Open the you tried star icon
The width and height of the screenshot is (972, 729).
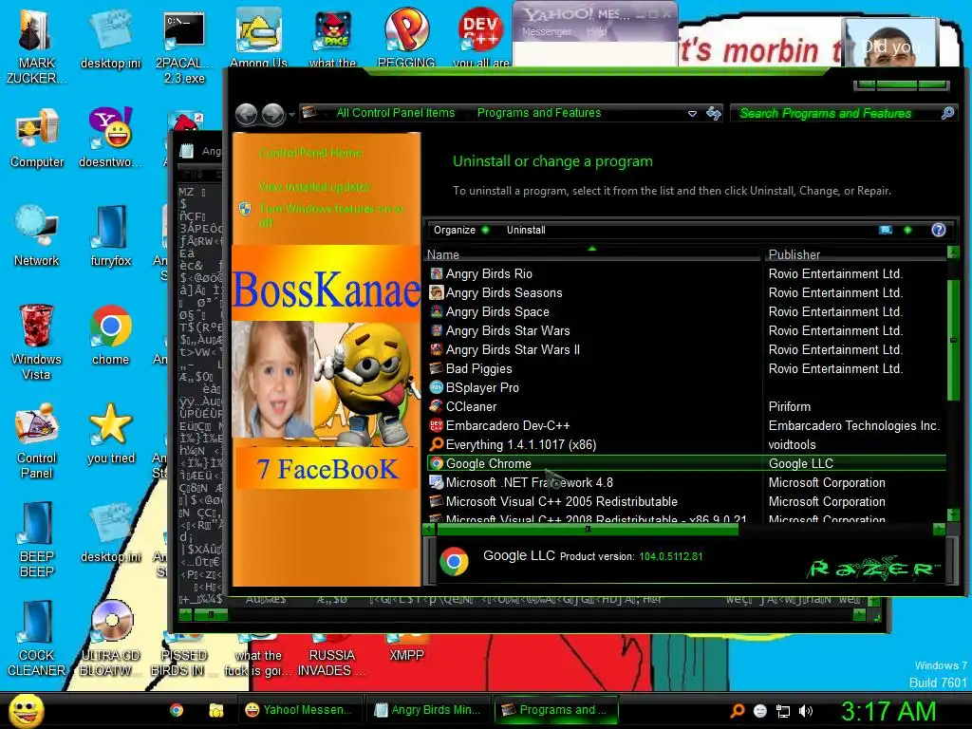pyautogui.click(x=110, y=434)
